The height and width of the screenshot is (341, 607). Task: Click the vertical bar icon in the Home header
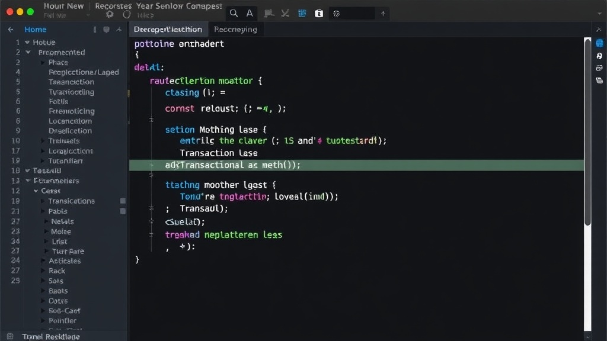95,30
